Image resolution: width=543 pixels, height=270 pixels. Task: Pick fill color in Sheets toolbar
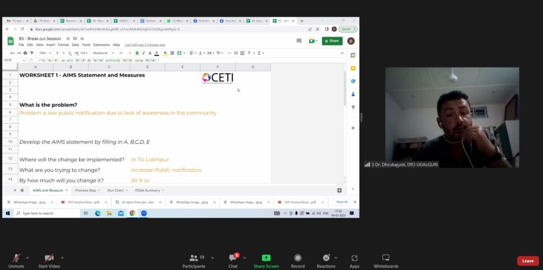click(165, 53)
